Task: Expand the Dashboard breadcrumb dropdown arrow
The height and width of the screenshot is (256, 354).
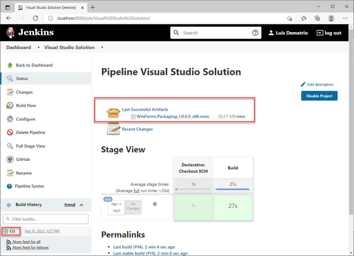Action: [x=39, y=47]
